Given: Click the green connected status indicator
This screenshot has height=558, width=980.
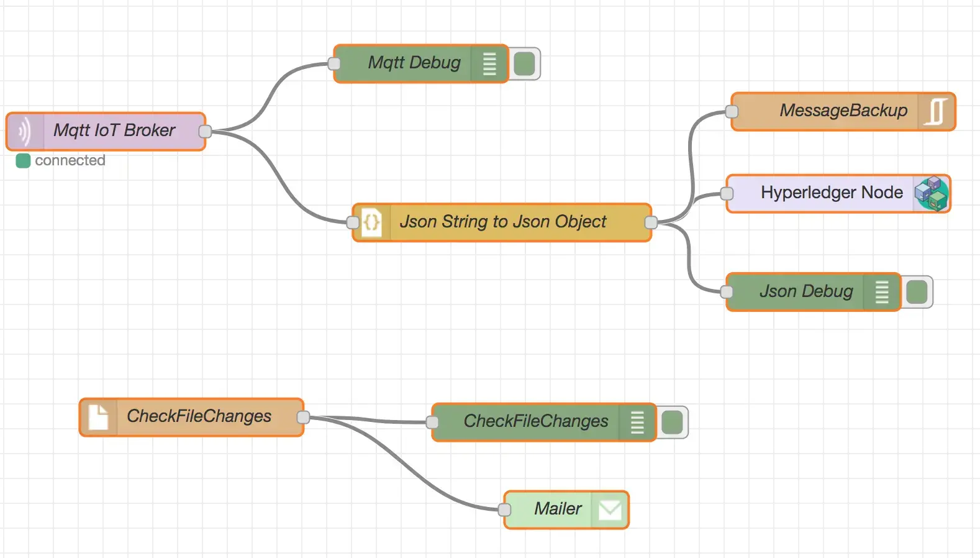Looking at the screenshot, I should click(x=23, y=161).
